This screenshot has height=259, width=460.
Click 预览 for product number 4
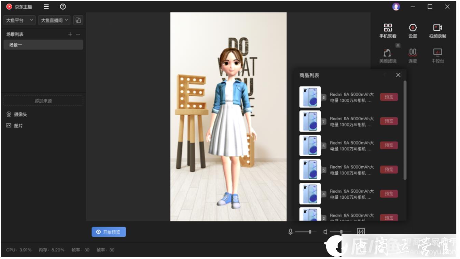[389, 194]
